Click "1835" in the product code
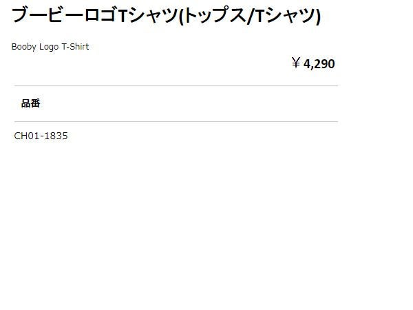The image size is (413, 310). pos(56,136)
